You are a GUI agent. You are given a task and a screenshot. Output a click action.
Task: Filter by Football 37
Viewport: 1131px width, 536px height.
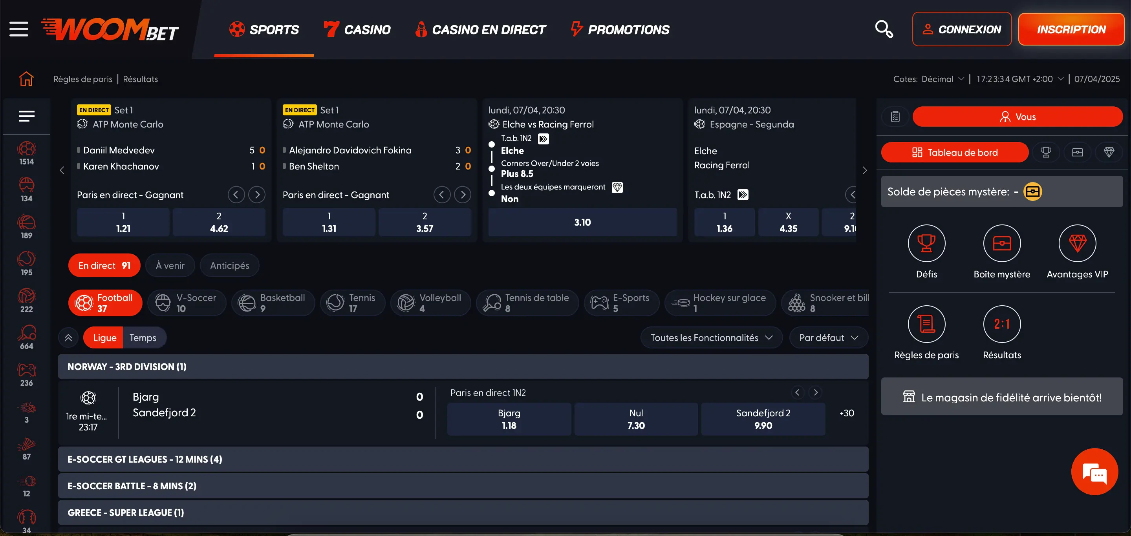point(105,303)
